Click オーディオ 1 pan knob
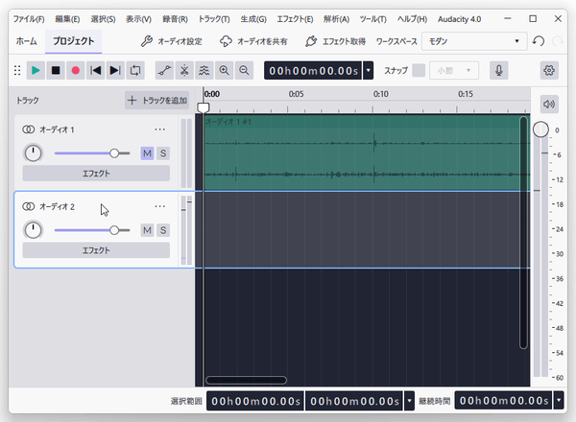576x422 pixels. point(33,153)
